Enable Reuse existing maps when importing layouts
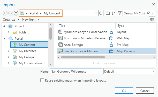Screen dimensions: 158x97 click(42, 80)
